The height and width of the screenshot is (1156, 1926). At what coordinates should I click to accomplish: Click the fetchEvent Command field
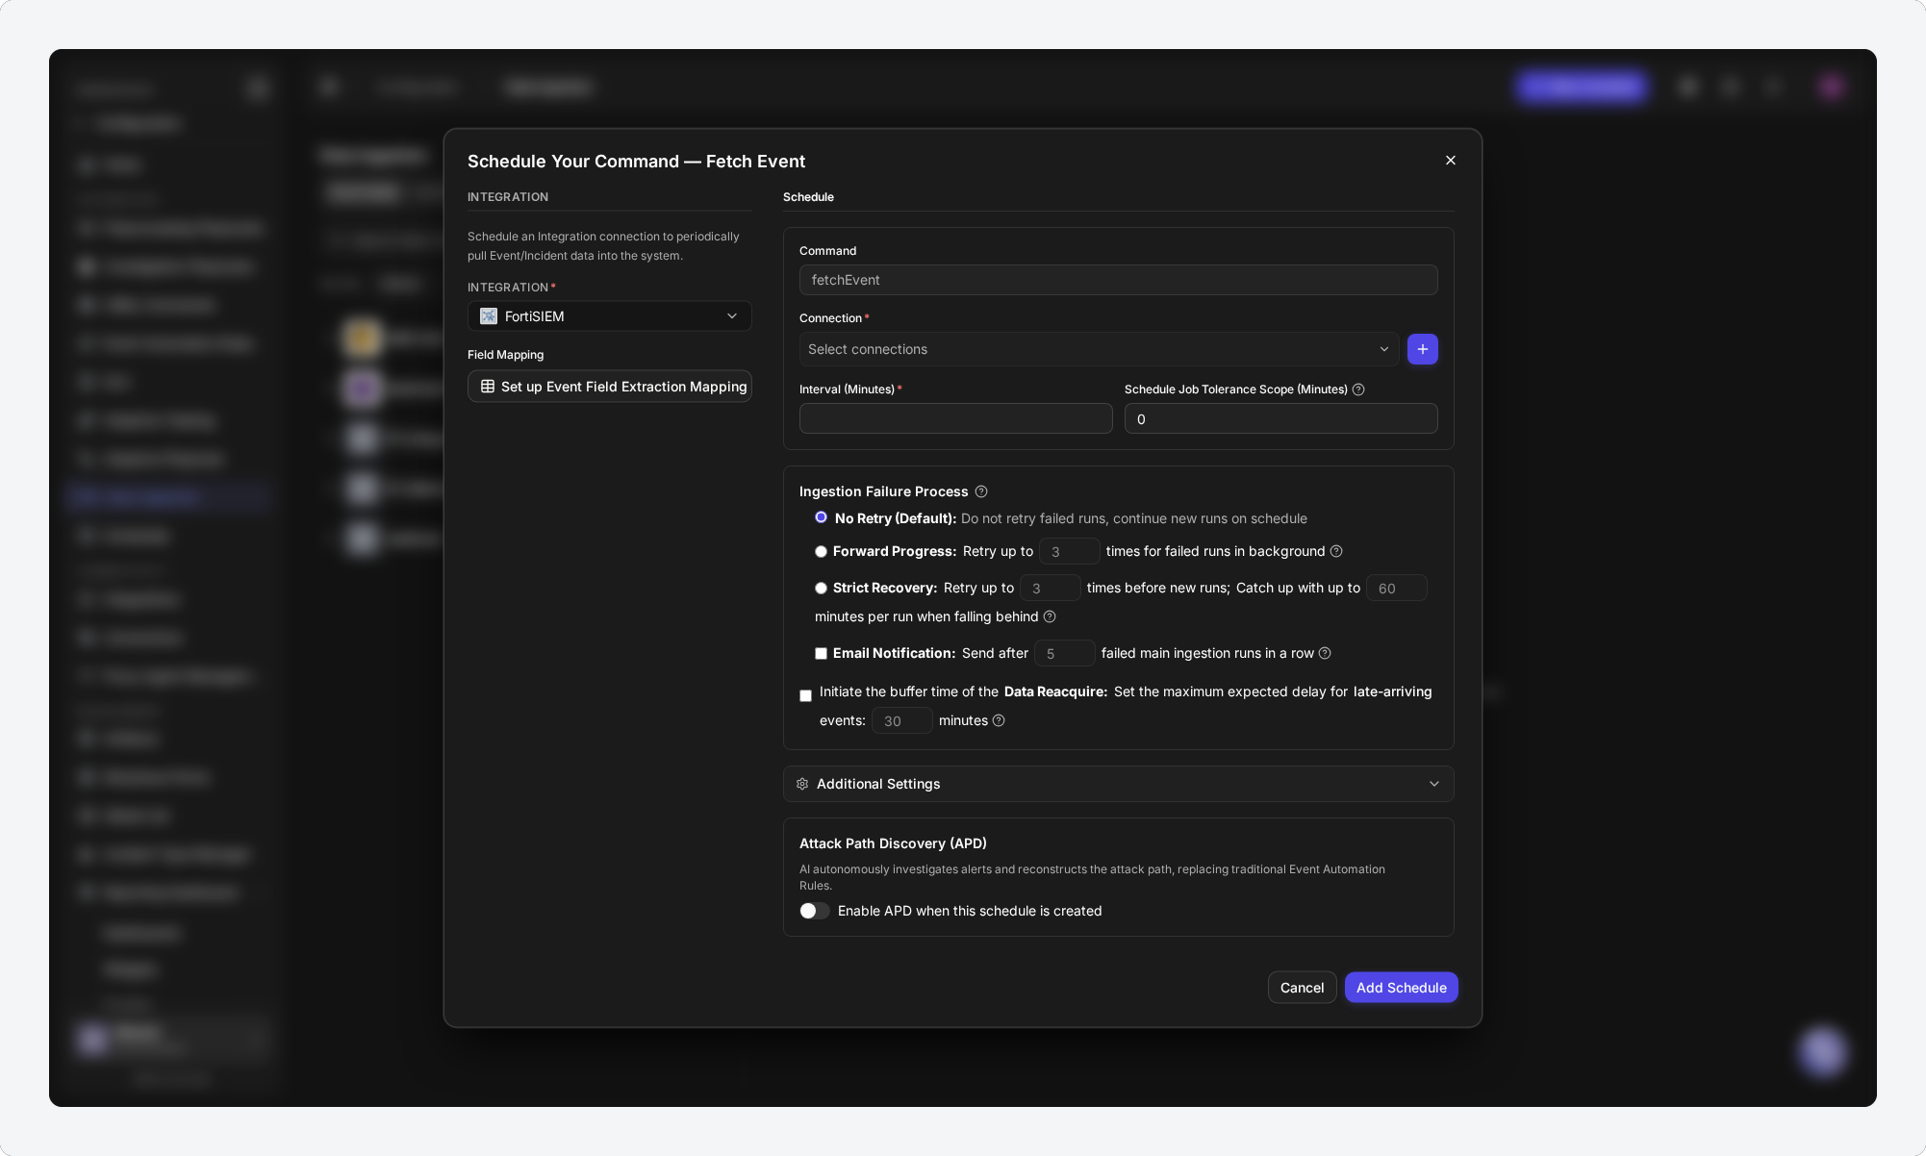click(1118, 280)
